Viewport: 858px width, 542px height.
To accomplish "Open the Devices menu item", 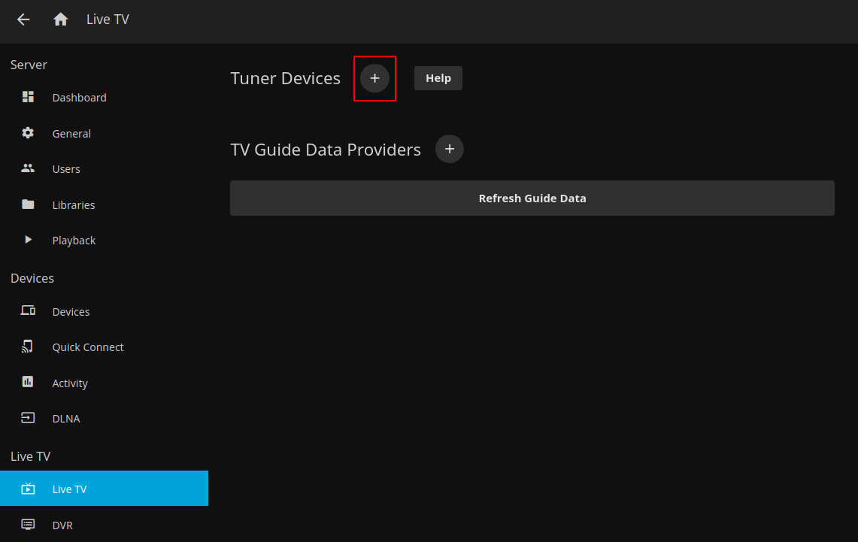I will [71, 311].
